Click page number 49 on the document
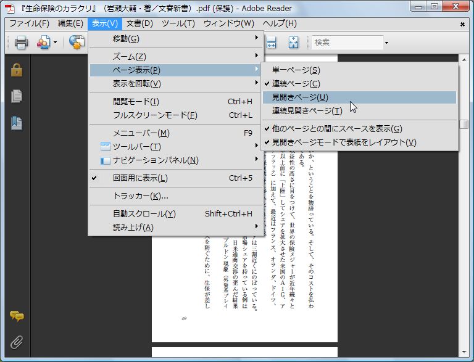 click(x=184, y=318)
